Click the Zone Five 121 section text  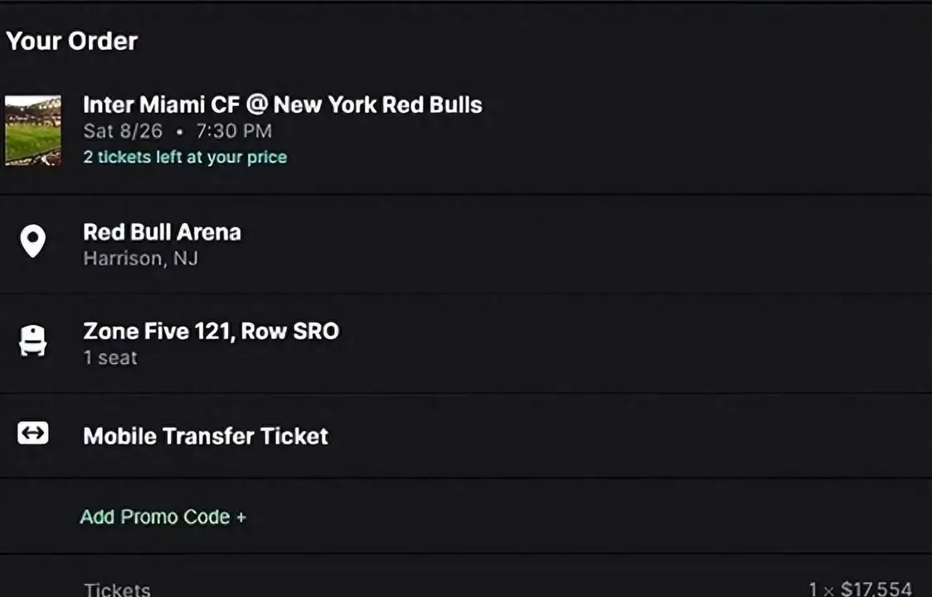pos(158,332)
